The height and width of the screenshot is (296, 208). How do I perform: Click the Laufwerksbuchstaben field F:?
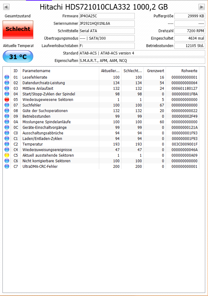(x=107, y=46)
